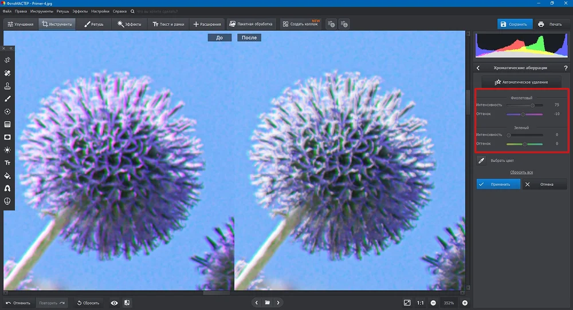Click the Применить apply button

[499, 184]
